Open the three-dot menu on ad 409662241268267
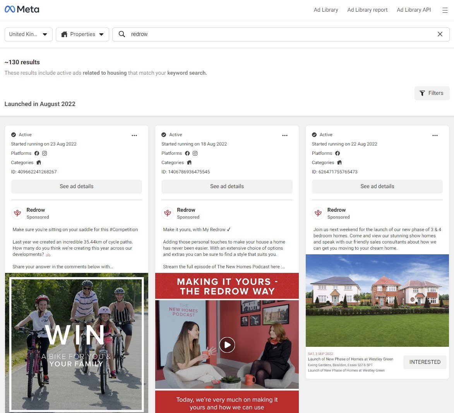This screenshot has height=413, width=454. pyautogui.click(x=134, y=135)
